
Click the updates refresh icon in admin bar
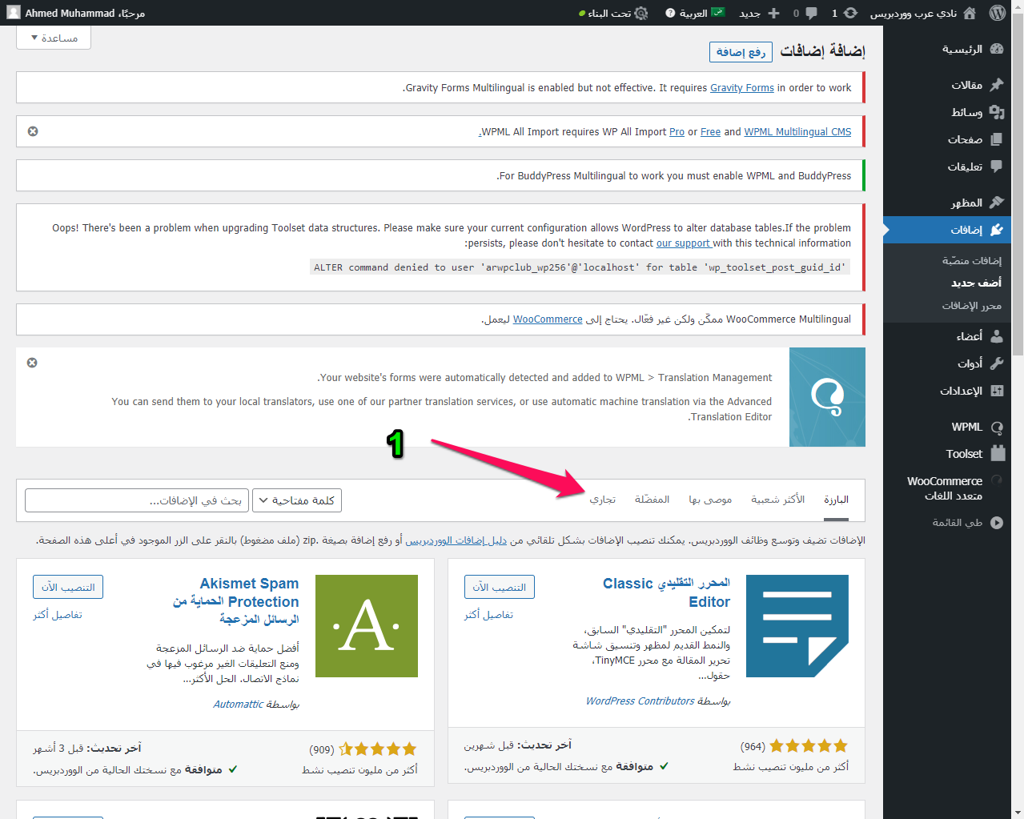pos(850,13)
